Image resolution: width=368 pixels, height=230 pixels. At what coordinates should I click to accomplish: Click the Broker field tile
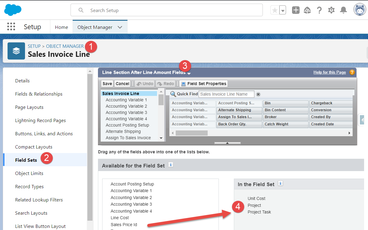coord(286,117)
